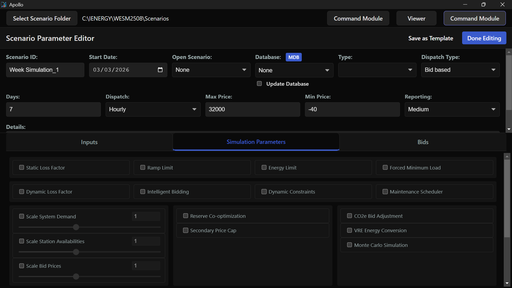The height and width of the screenshot is (288, 512).
Task: Switch to the Bids tab
Action: tap(423, 142)
